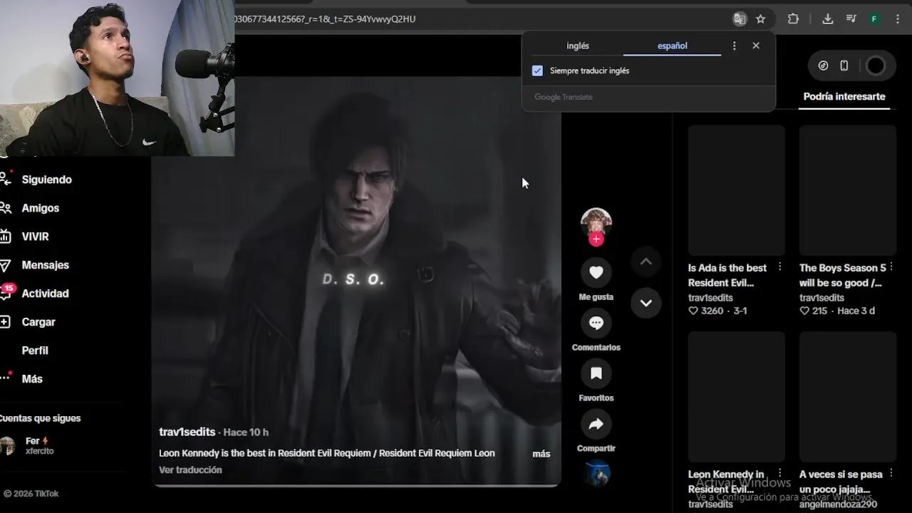Open the Siguiendo feed in sidebar

click(x=46, y=180)
